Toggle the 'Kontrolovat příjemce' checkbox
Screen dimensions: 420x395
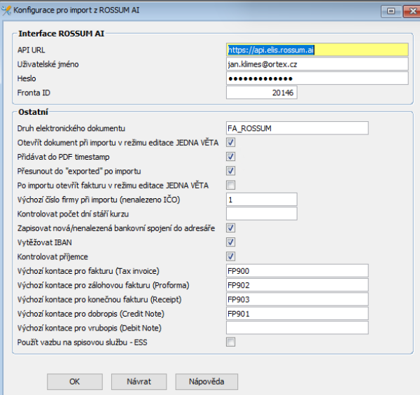click(x=230, y=256)
